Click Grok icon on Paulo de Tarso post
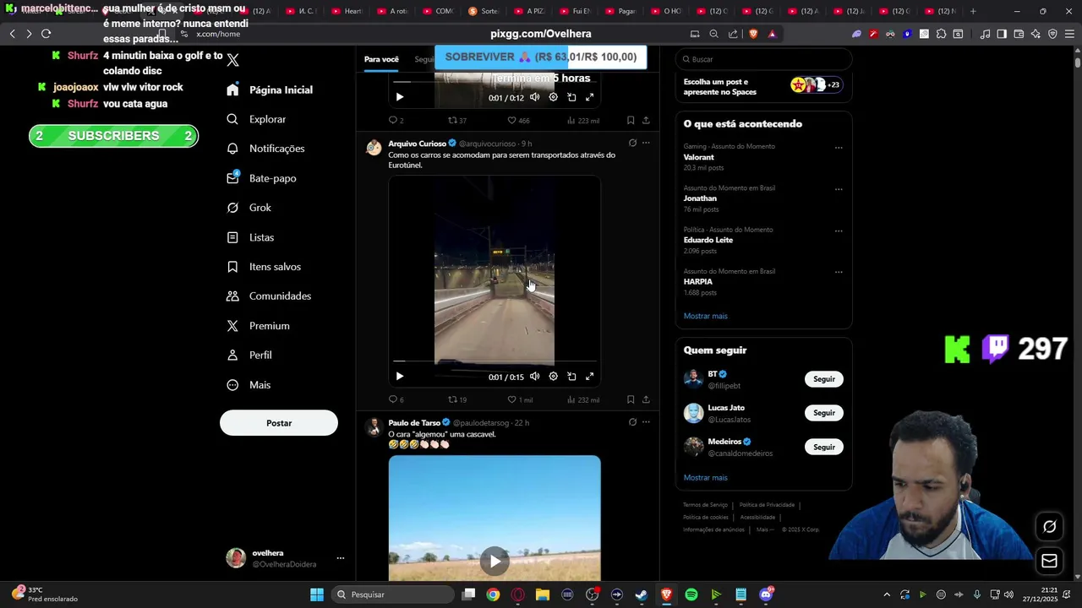Viewport: 1082px width, 608px height. (x=631, y=422)
